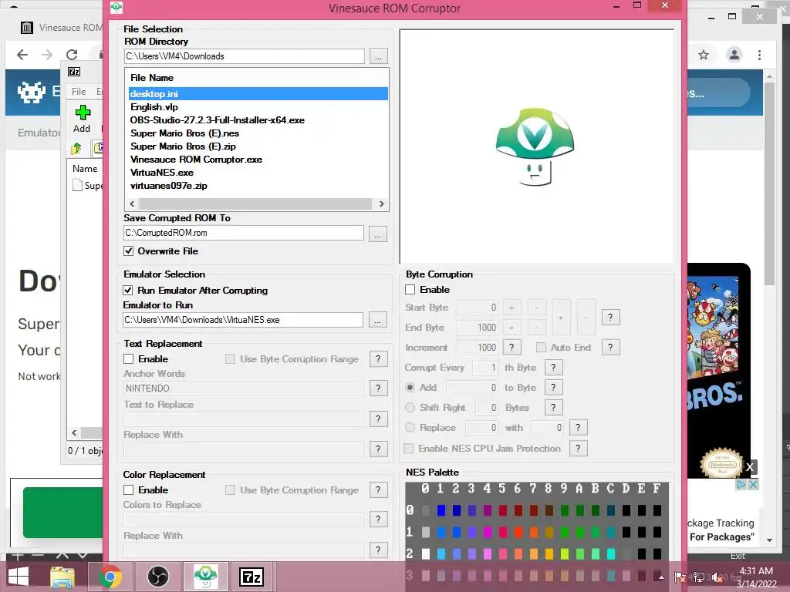
Task: Click the clock in system tray
Action: tap(756, 577)
